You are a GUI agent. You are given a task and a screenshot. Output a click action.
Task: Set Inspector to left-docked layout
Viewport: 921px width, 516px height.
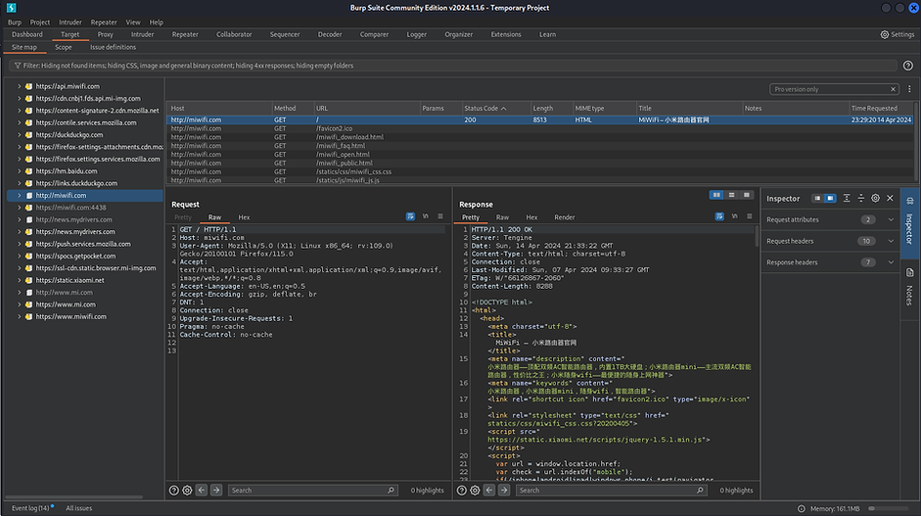coord(817,199)
